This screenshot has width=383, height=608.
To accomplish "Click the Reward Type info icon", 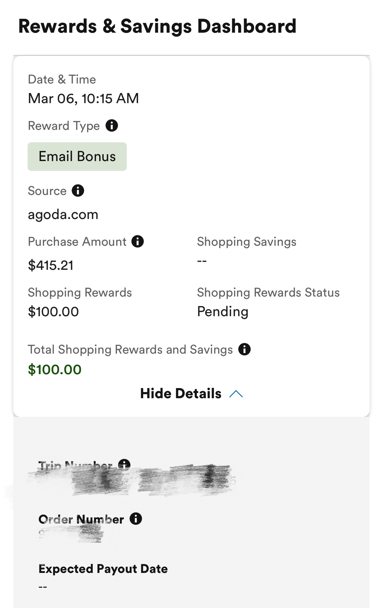I will [x=112, y=126].
